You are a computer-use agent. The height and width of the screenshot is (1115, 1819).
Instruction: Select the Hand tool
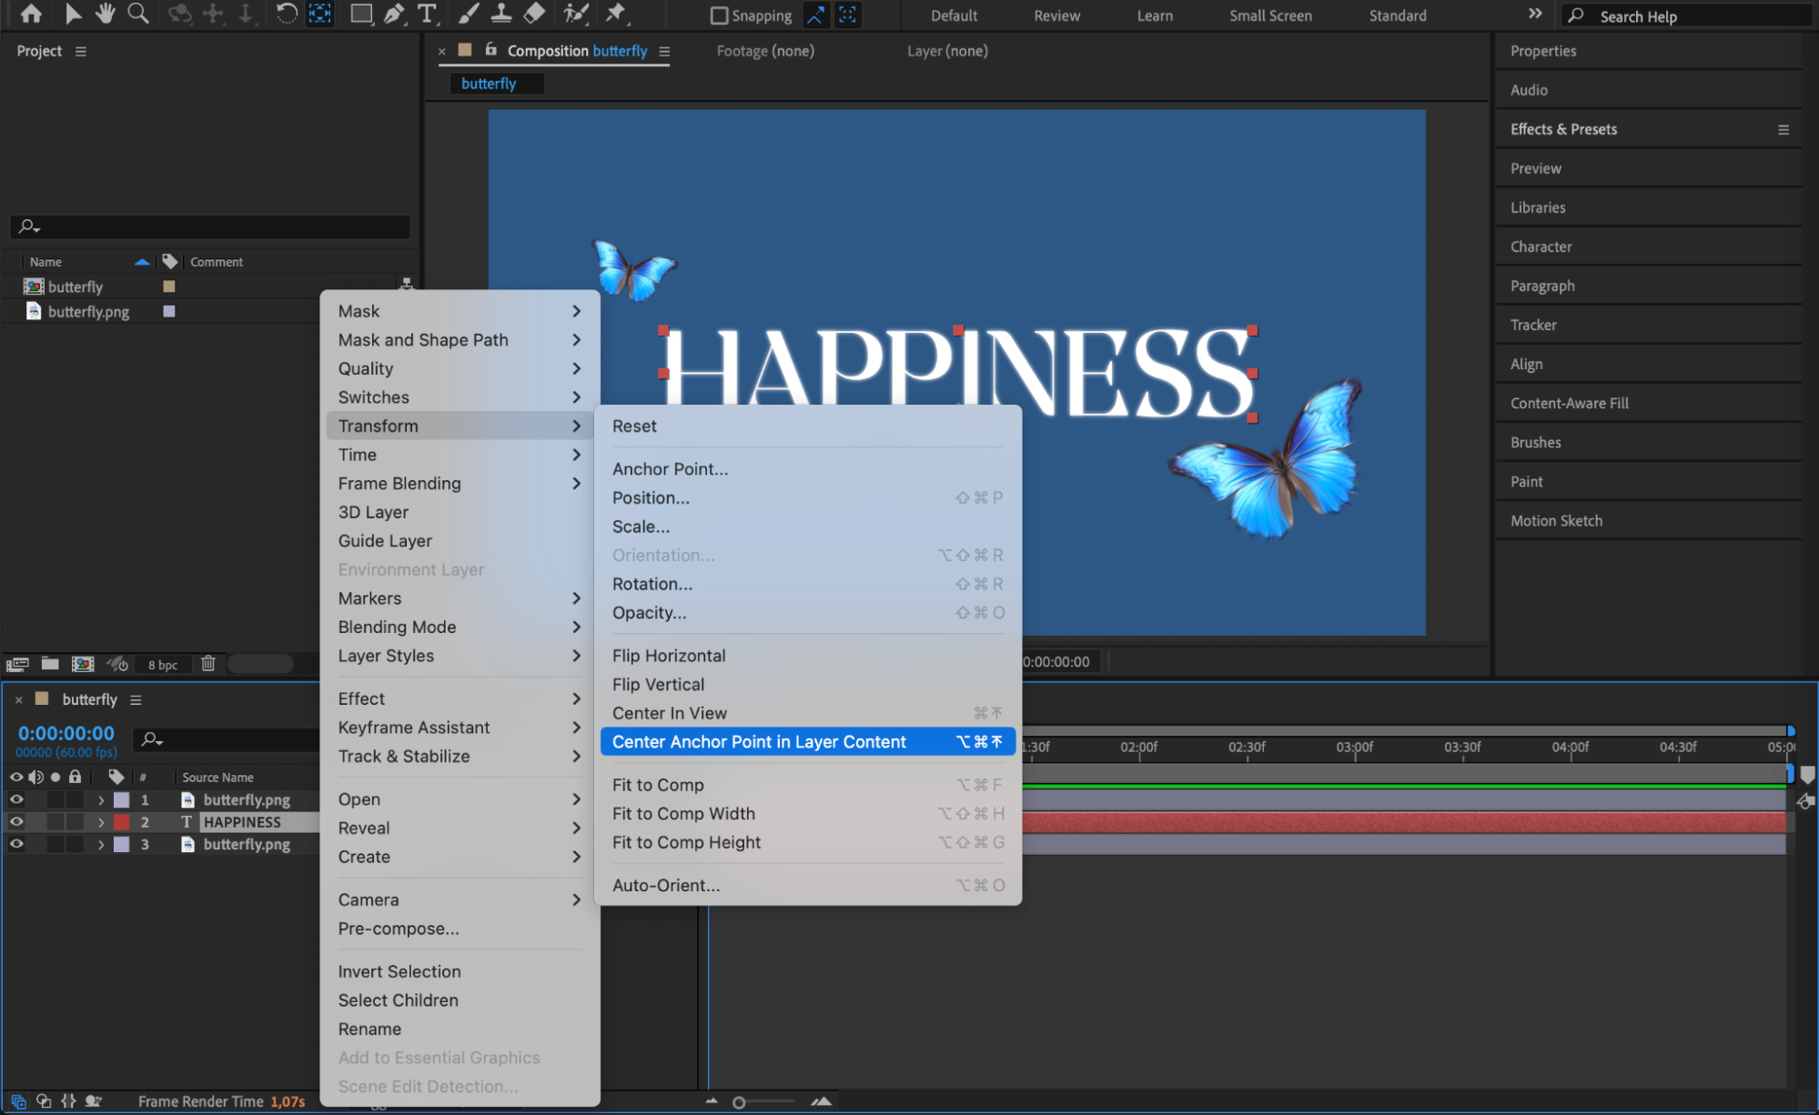[x=106, y=14]
